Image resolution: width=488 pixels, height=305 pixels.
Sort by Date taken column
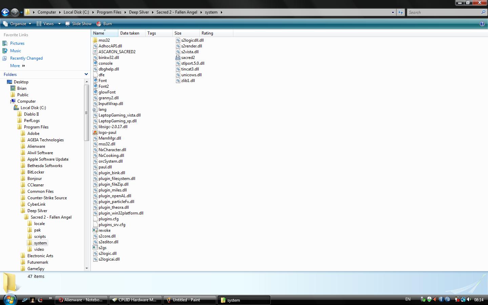pyautogui.click(x=131, y=33)
